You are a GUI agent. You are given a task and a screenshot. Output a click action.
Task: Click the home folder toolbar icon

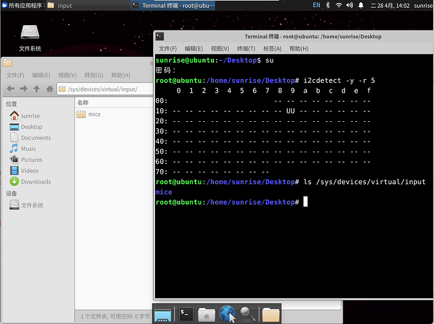coord(50,89)
